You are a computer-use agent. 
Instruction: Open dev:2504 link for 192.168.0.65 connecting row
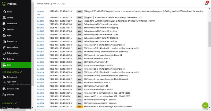[40, 96]
